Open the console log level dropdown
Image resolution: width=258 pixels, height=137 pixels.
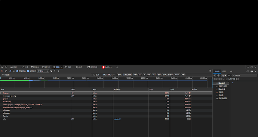219,79
